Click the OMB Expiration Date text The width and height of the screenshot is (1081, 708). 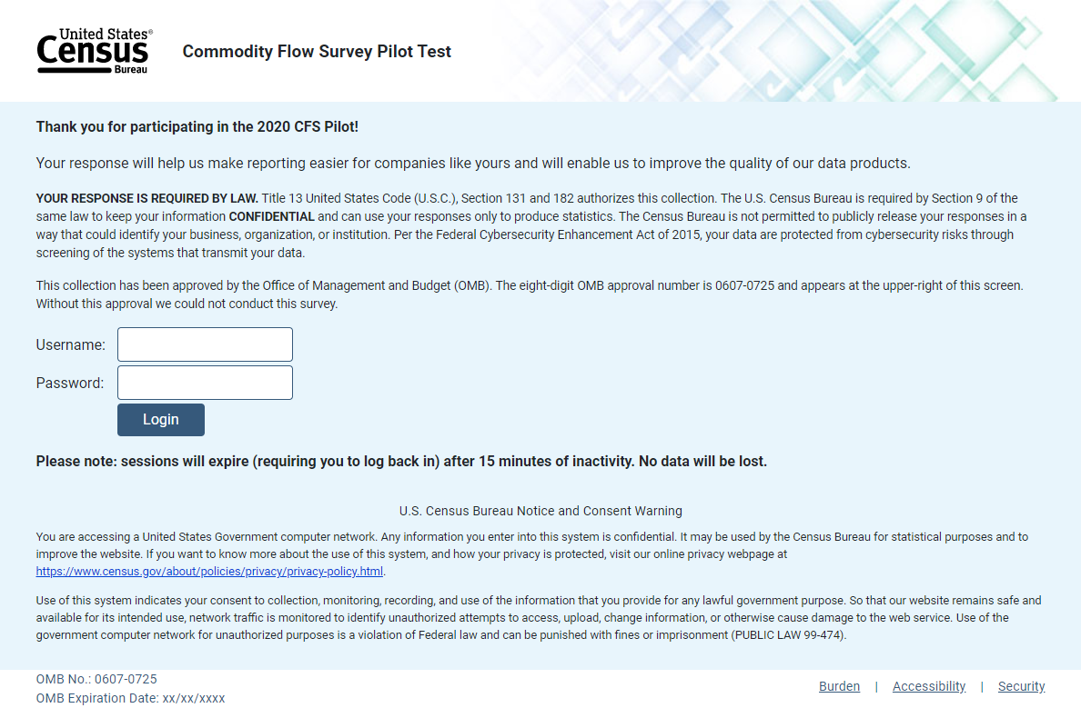pyautogui.click(x=130, y=698)
